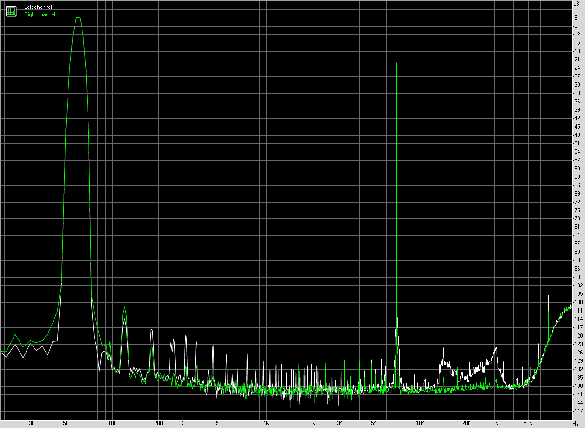Select the "Right channel" legend label
The image size is (585, 428).
[x=40, y=14]
